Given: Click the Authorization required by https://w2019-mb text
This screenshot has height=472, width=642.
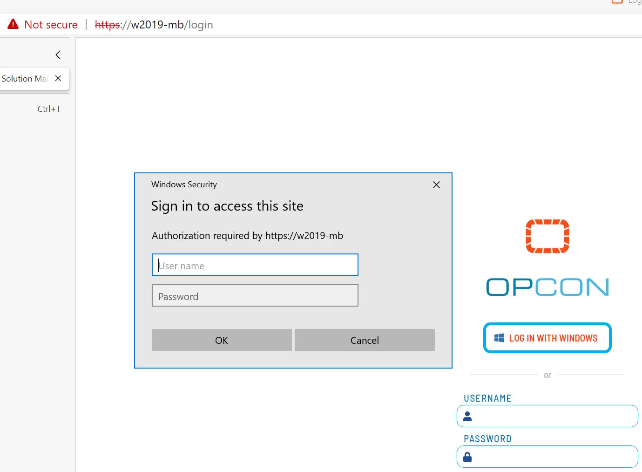Looking at the screenshot, I should tap(247, 236).
